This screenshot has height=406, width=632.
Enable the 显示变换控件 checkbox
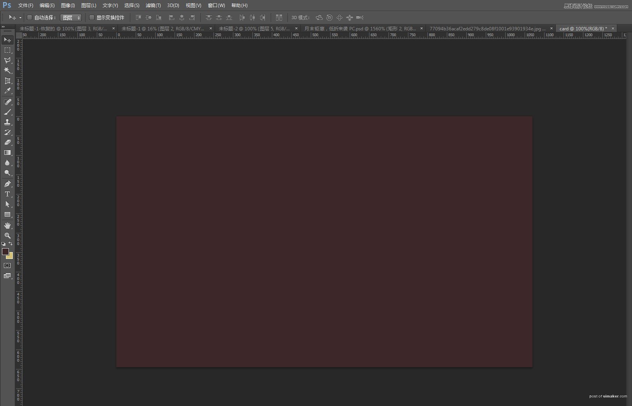pyautogui.click(x=92, y=17)
